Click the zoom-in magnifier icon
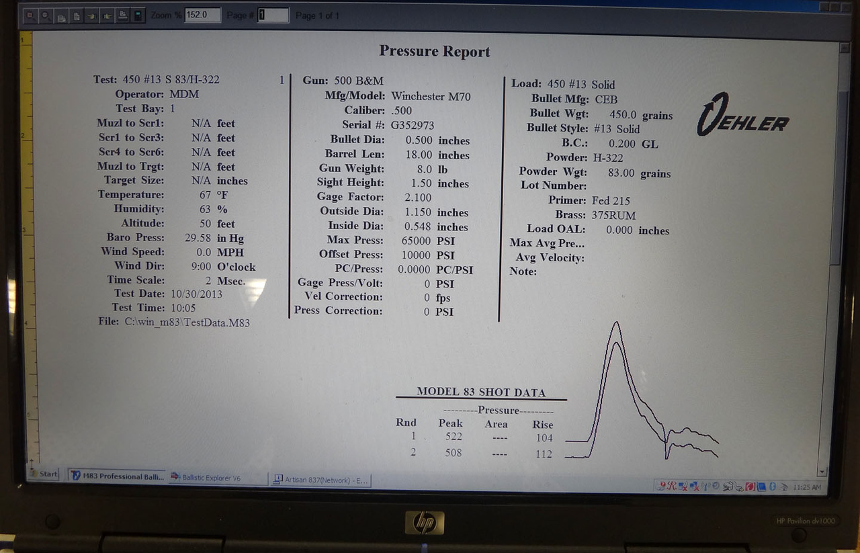Viewport: 860px width, 553px height. (x=30, y=15)
